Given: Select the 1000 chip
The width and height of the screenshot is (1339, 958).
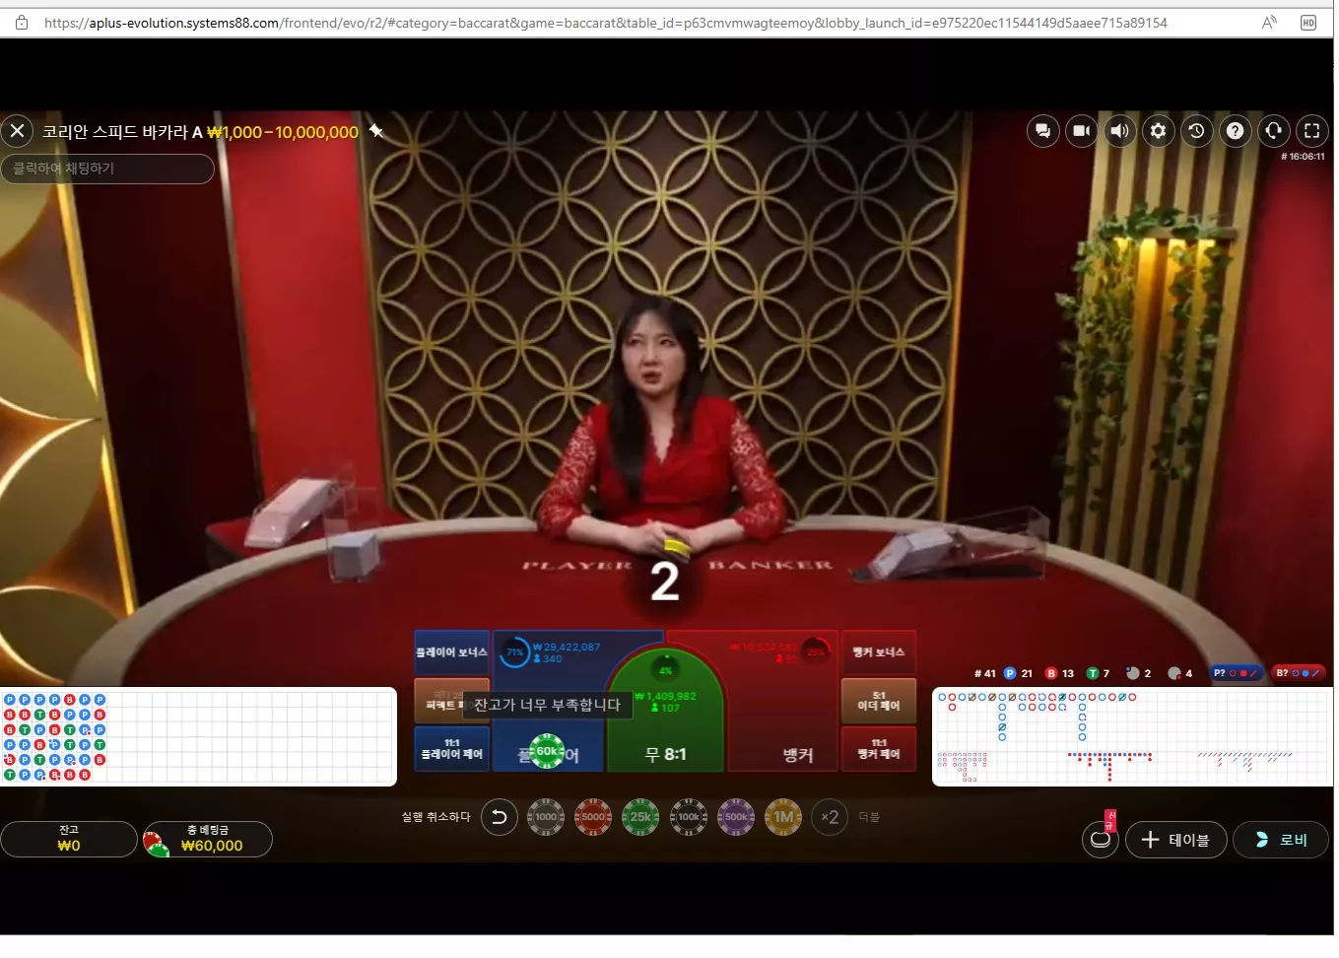Looking at the screenshot, I should (546, 817).
